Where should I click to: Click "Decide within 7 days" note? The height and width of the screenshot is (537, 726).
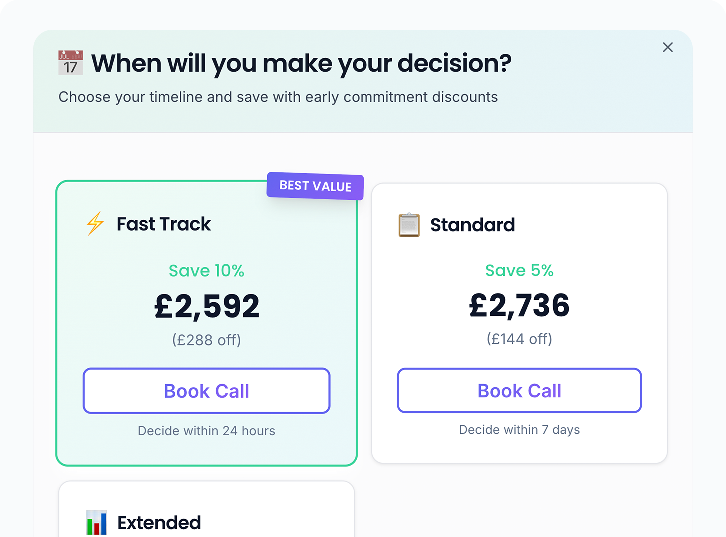pyautogui.click(x=519, y=430)
